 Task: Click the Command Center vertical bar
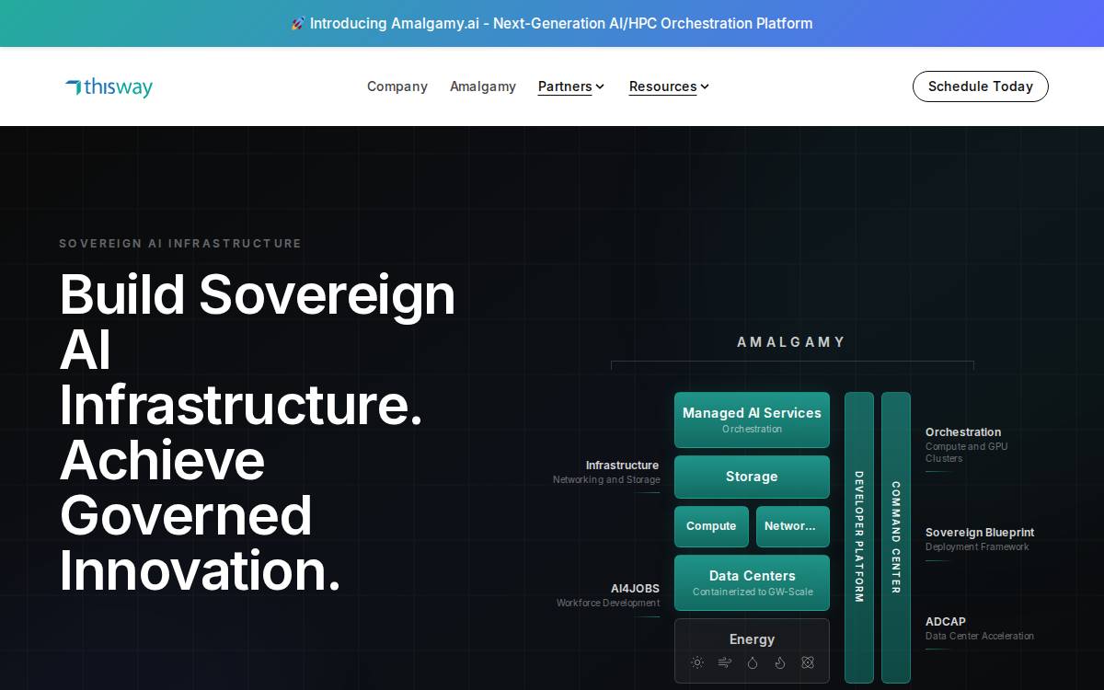click(896, 537)
